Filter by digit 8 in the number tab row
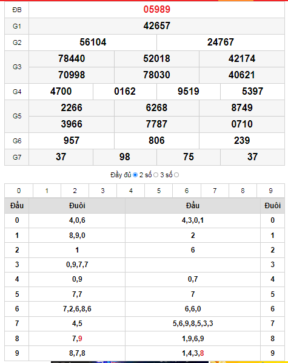Screen dimensions: 288x363 click(243, 191)
